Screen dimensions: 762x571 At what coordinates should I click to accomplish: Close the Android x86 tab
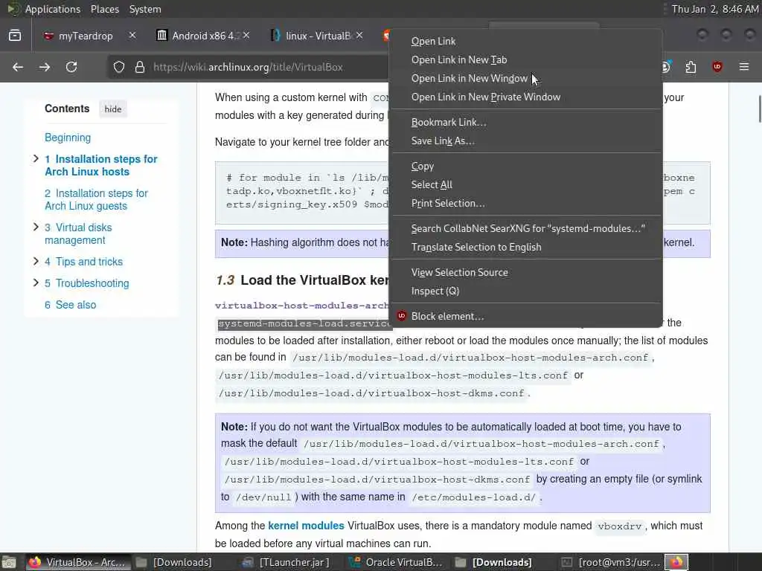pos(247,36)
